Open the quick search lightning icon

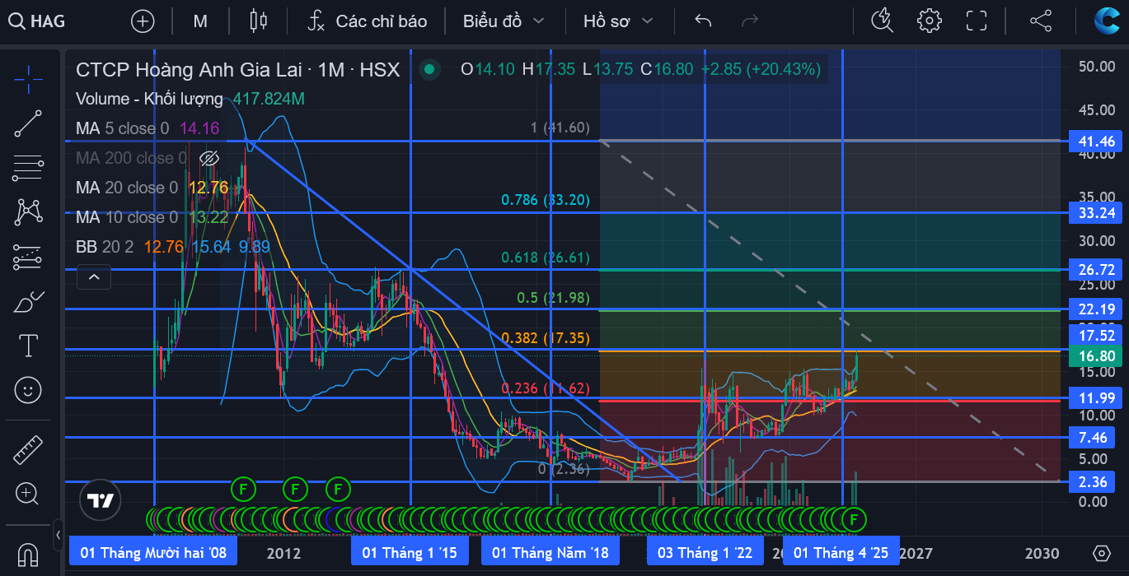coord(883,21)
